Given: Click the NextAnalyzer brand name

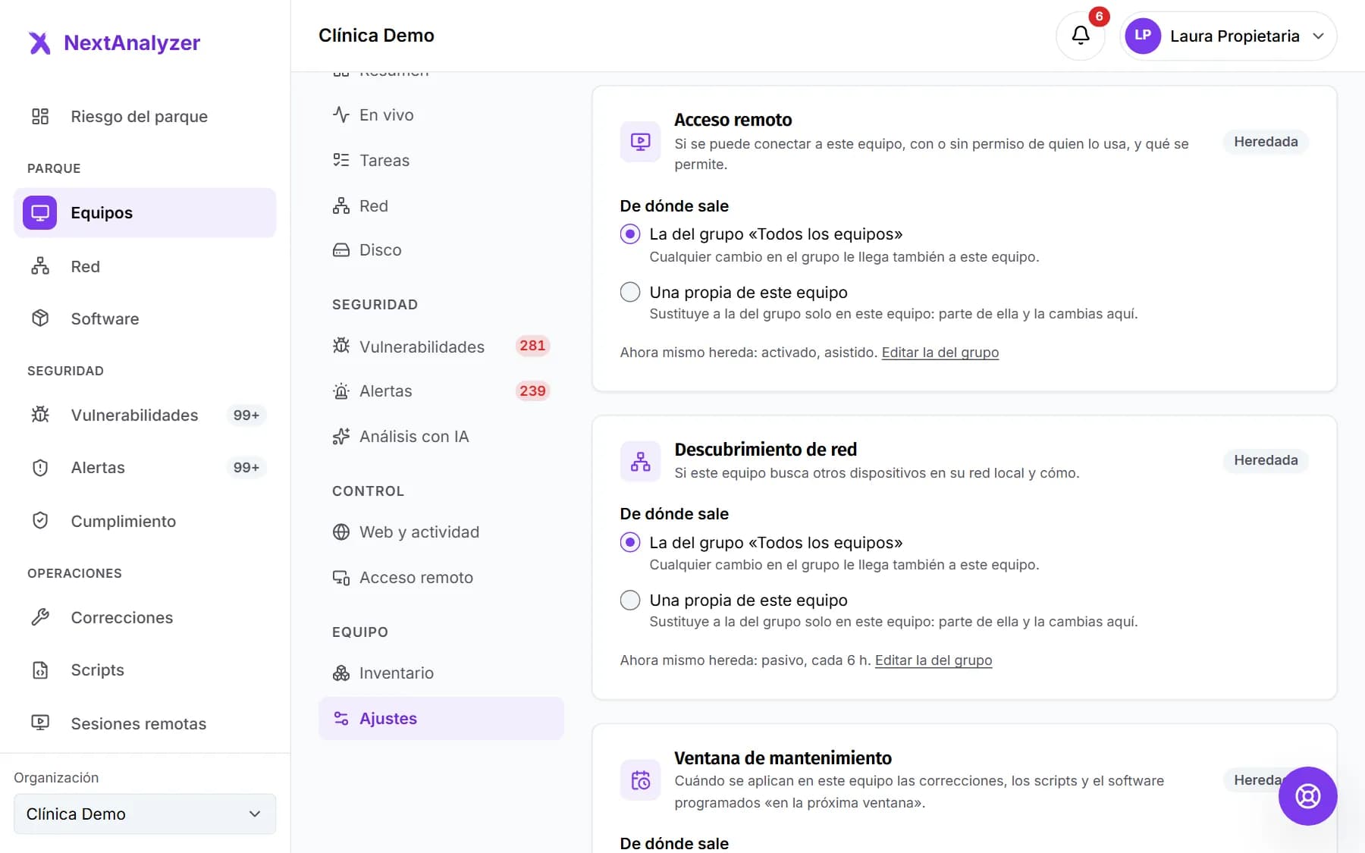Looking at the screenshot, I should coord(132,43).
